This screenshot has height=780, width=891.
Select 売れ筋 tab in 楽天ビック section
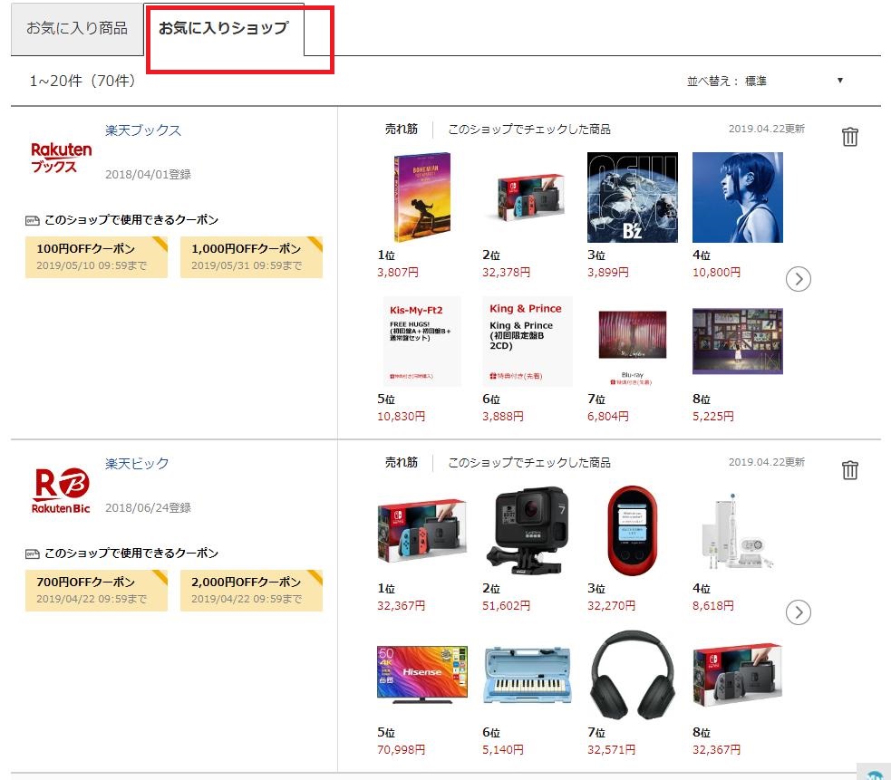(402, 462)
